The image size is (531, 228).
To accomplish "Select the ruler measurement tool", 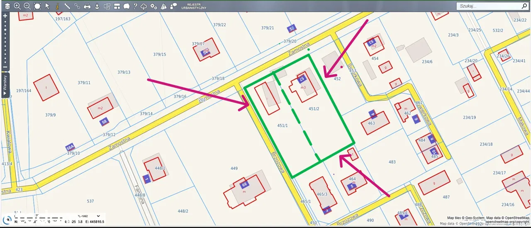I will tap(67, 6).
